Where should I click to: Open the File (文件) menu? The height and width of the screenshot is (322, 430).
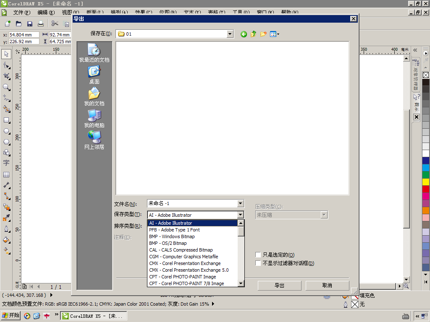click(22, 12)
